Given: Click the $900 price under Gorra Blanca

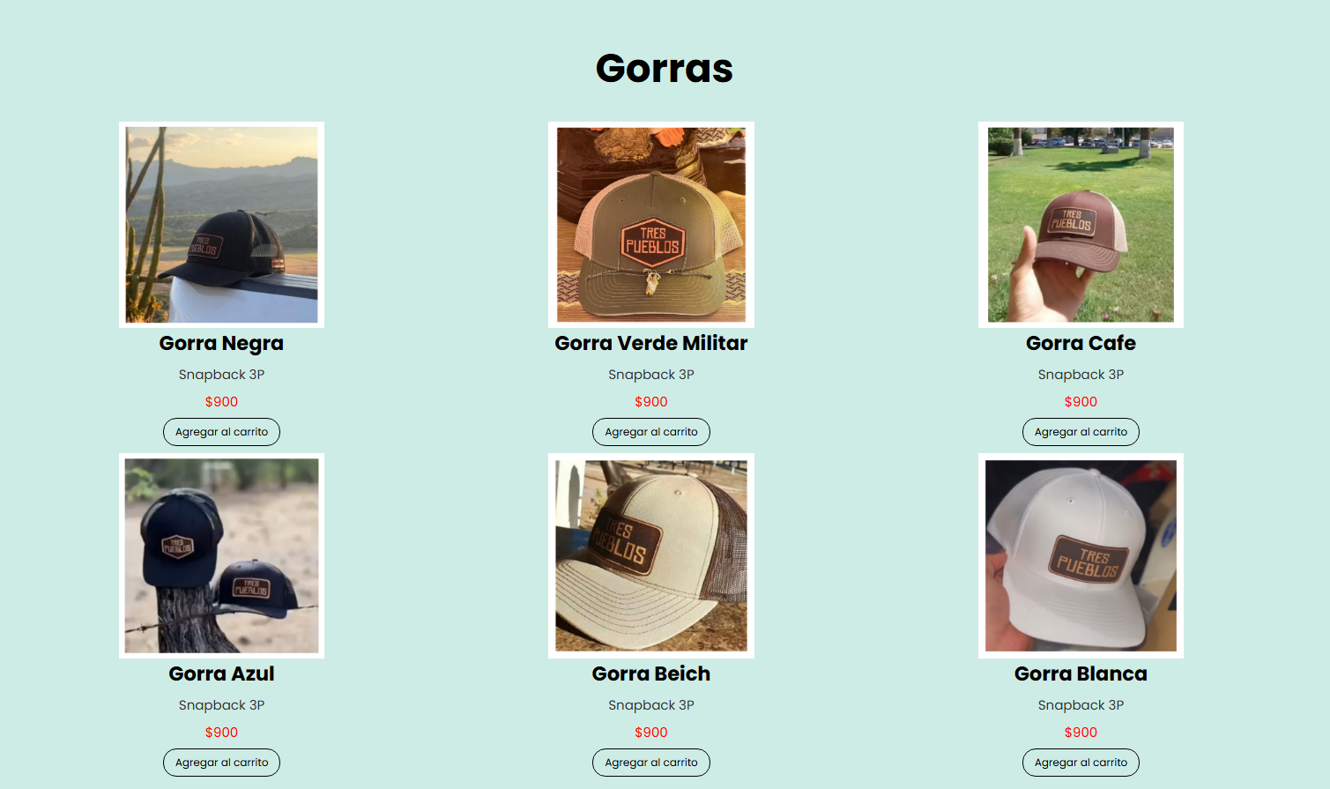Looking at the screenshot, I should tap(1081, 732).
